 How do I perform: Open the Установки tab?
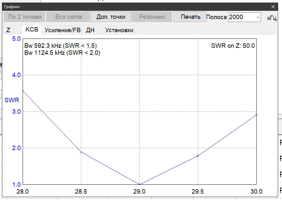119,30
